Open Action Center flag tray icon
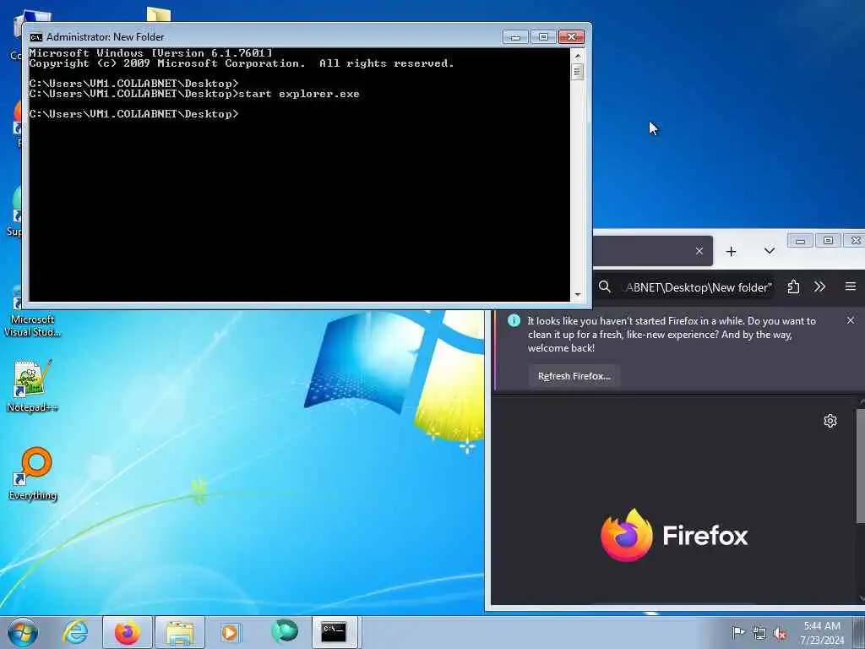 (737, 632)
